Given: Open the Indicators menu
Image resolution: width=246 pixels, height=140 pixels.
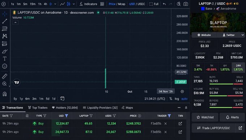Looking at the screenshot, I should [88, 4].
